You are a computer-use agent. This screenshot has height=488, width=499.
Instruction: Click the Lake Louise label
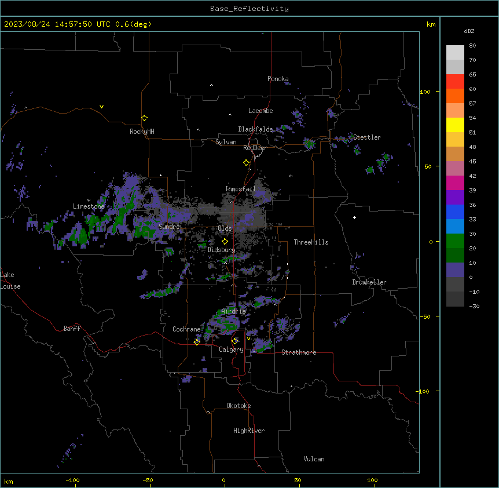(10, 281)
